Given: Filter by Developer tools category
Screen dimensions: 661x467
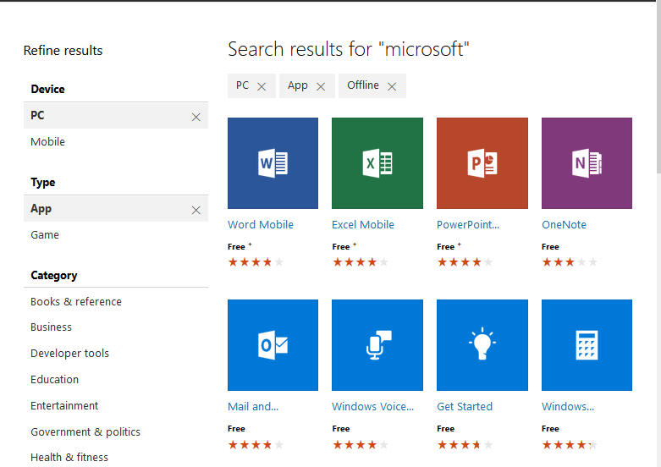Looking at the screenshot, I should pyautogui.click(x=69, y=353).
